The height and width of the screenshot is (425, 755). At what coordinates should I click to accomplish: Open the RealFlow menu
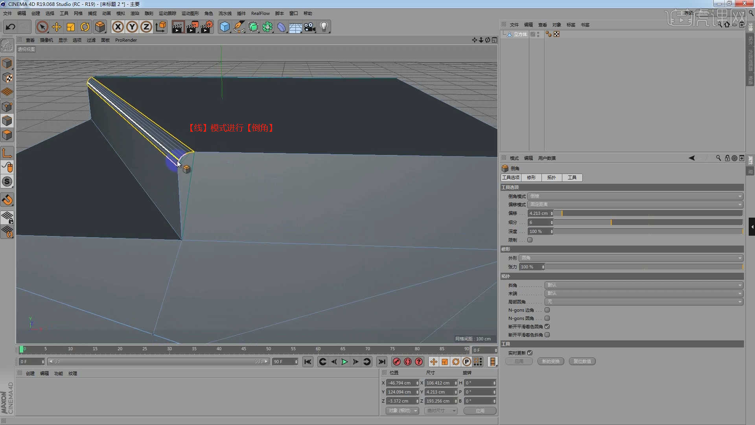click(260, 13)
